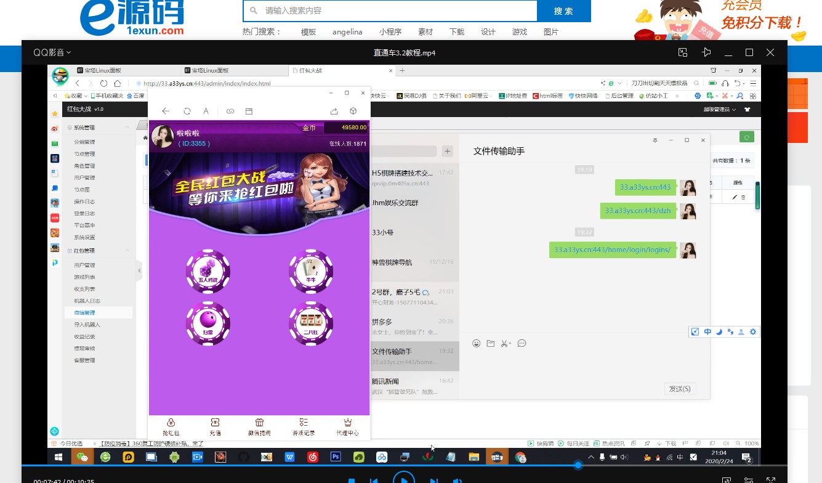This screenshot has height=483, width=822.
Task: Click the website search input field
Action: (394, 11)
